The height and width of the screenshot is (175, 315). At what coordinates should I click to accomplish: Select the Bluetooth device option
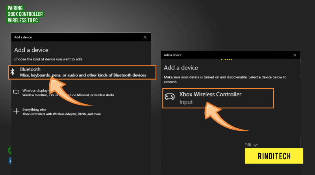(x=82, y=72)
